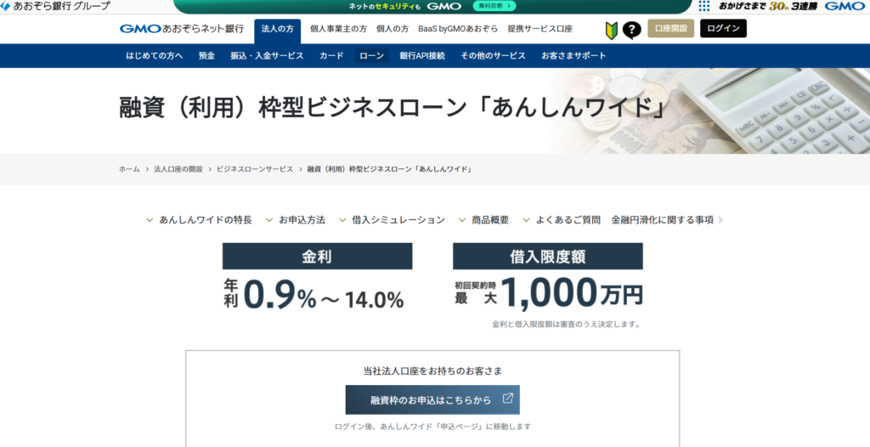Open the お客さまサポート menu

point(573,55)
